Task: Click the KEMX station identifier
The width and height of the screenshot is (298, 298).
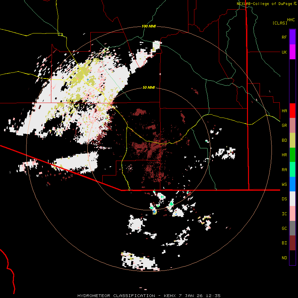Action: click(x=170, y=296)
